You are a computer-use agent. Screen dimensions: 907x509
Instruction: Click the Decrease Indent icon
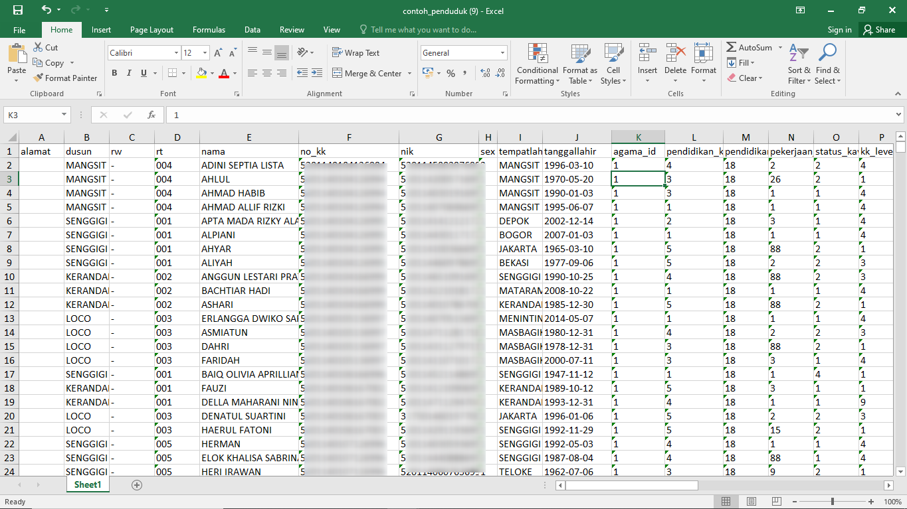[302, 74]
